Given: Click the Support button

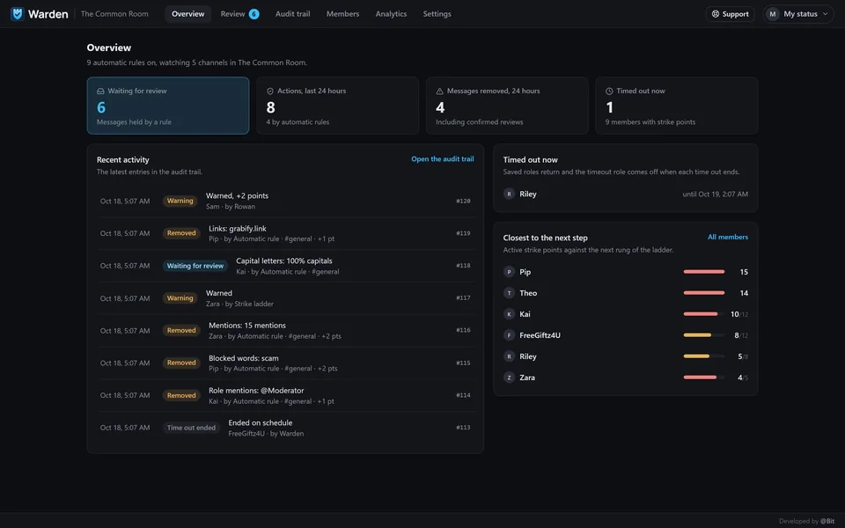Looking at the screenshot, I should pos(731,14).
